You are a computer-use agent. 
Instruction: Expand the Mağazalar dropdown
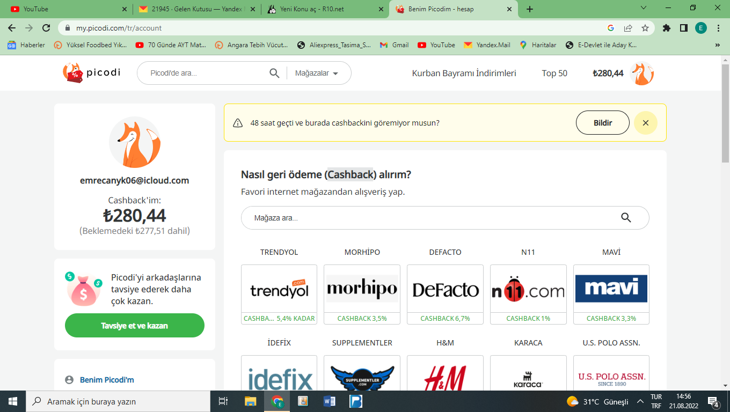tap(317, 73)
